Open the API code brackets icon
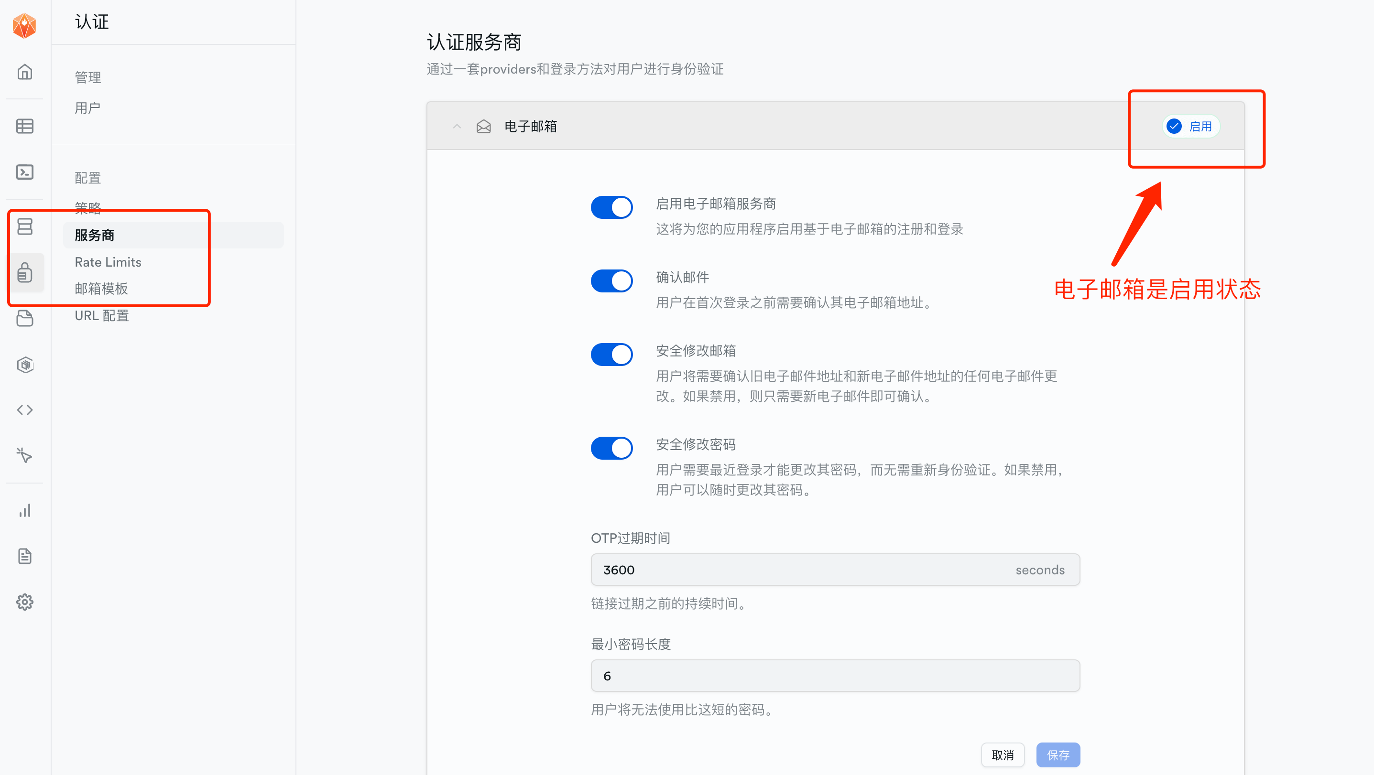Image resolution: width=1374 pixels, height=775 pixels. (x=24, y=410)
